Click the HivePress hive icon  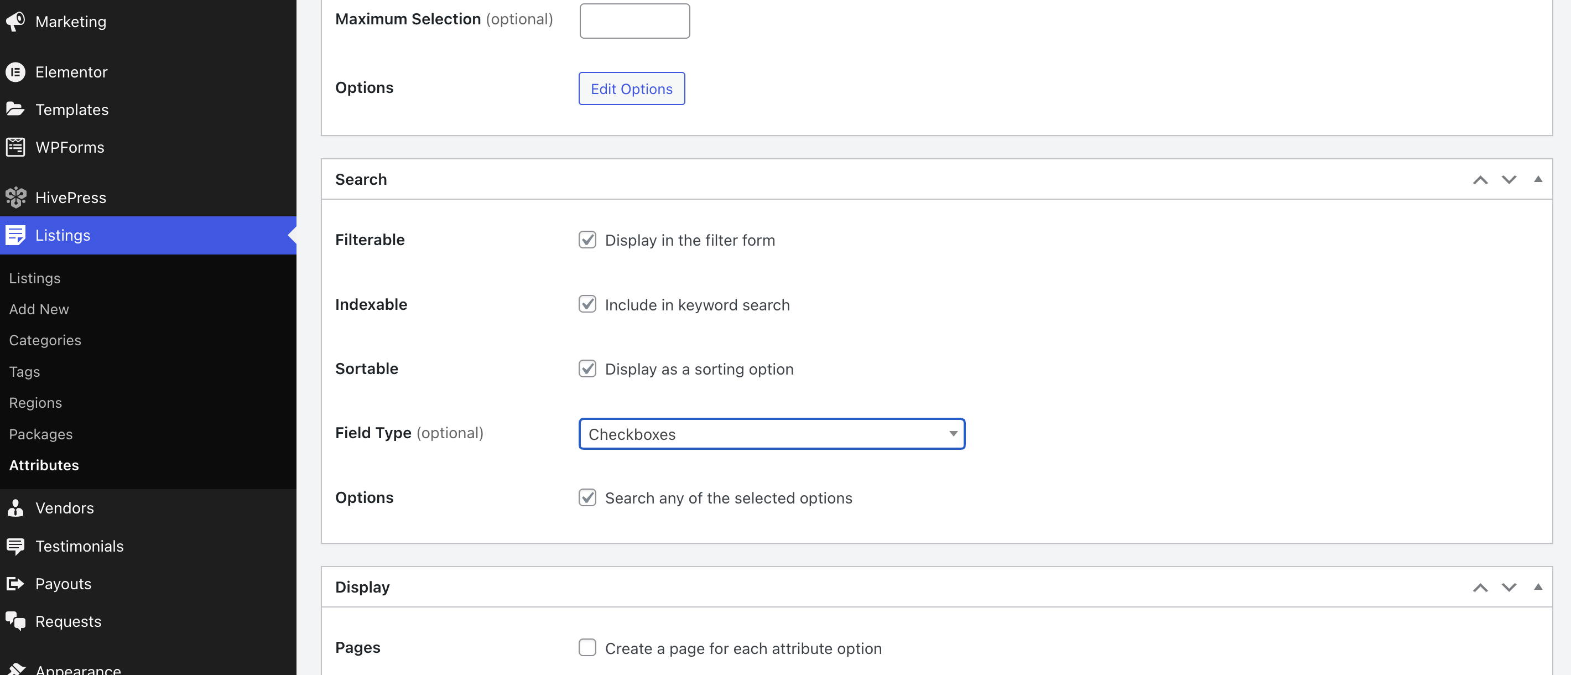click(15, 198)
